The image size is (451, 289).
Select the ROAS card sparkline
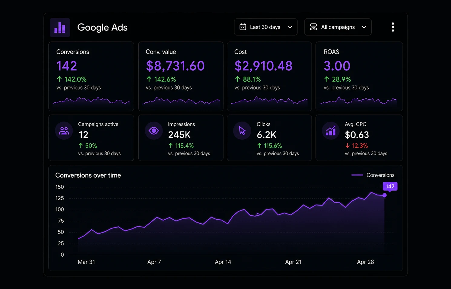(x=359, y=101)
